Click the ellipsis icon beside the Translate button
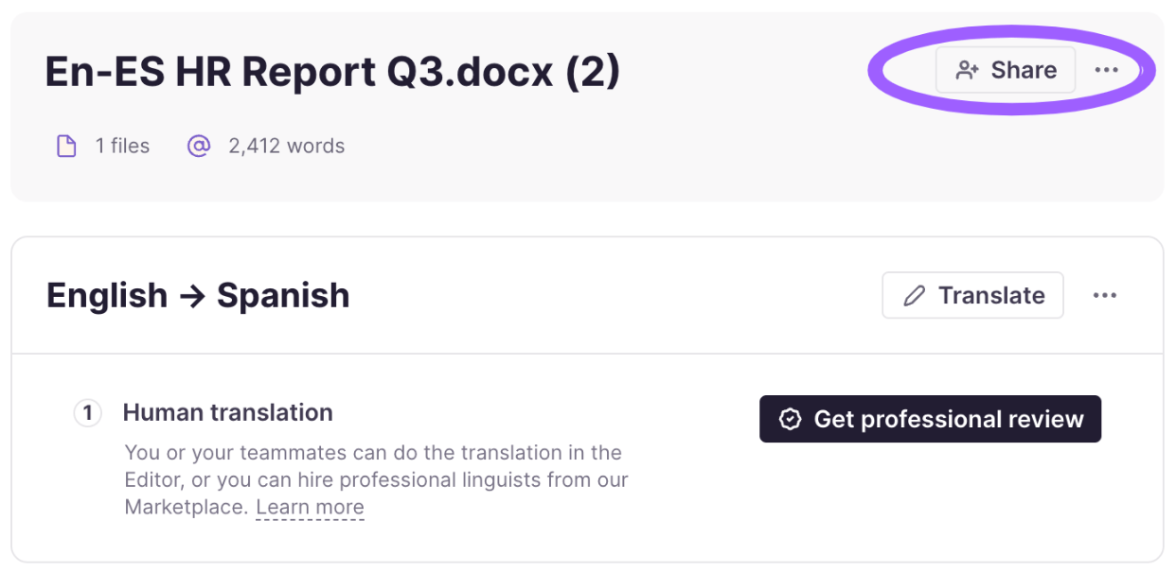 pos(1105,295)
